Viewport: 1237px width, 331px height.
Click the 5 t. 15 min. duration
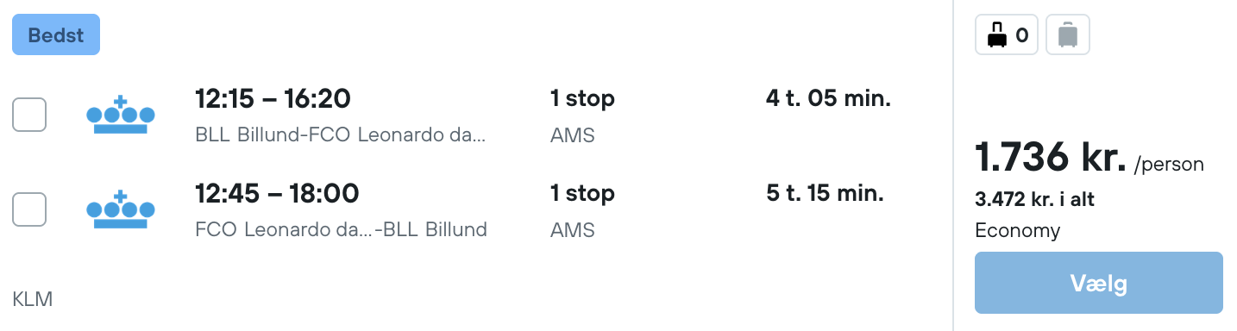click(825, 193)
